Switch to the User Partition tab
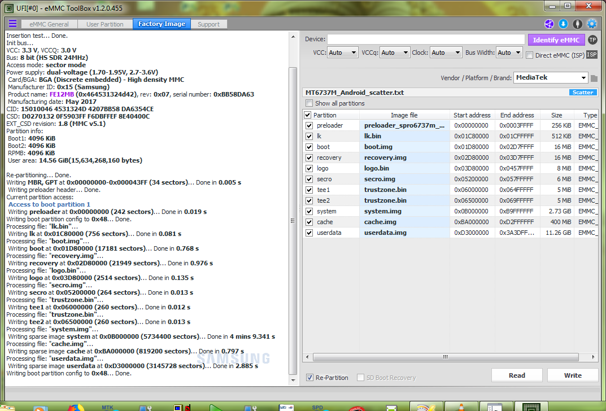Viewport: 606px width, 411px height. [x=104, y=24]
